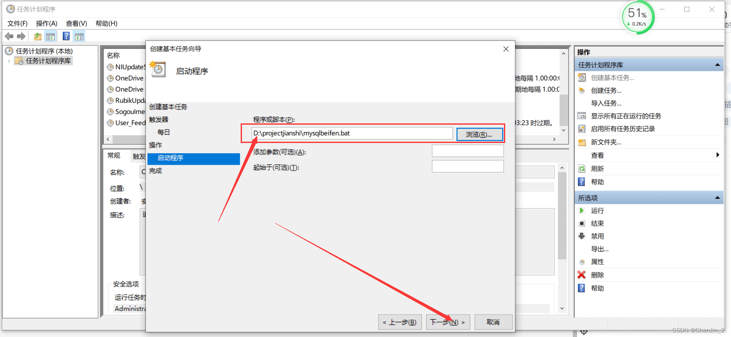Screen dimensions: 731x337
Task: Click the toolbar blue help icon
Action: pos(66,37)
